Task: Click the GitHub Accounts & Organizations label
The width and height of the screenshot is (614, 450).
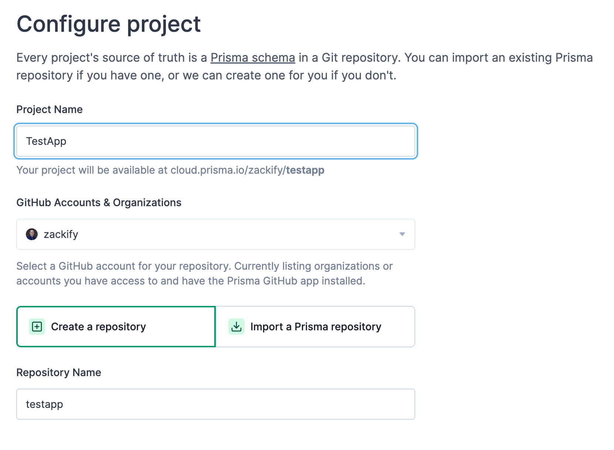Action: click(x=99, y=202)
